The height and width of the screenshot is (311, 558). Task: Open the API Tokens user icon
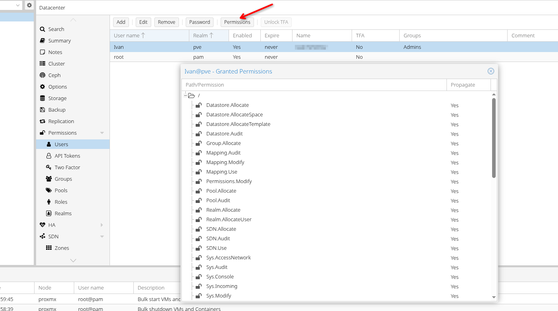(x=49, y=156)
